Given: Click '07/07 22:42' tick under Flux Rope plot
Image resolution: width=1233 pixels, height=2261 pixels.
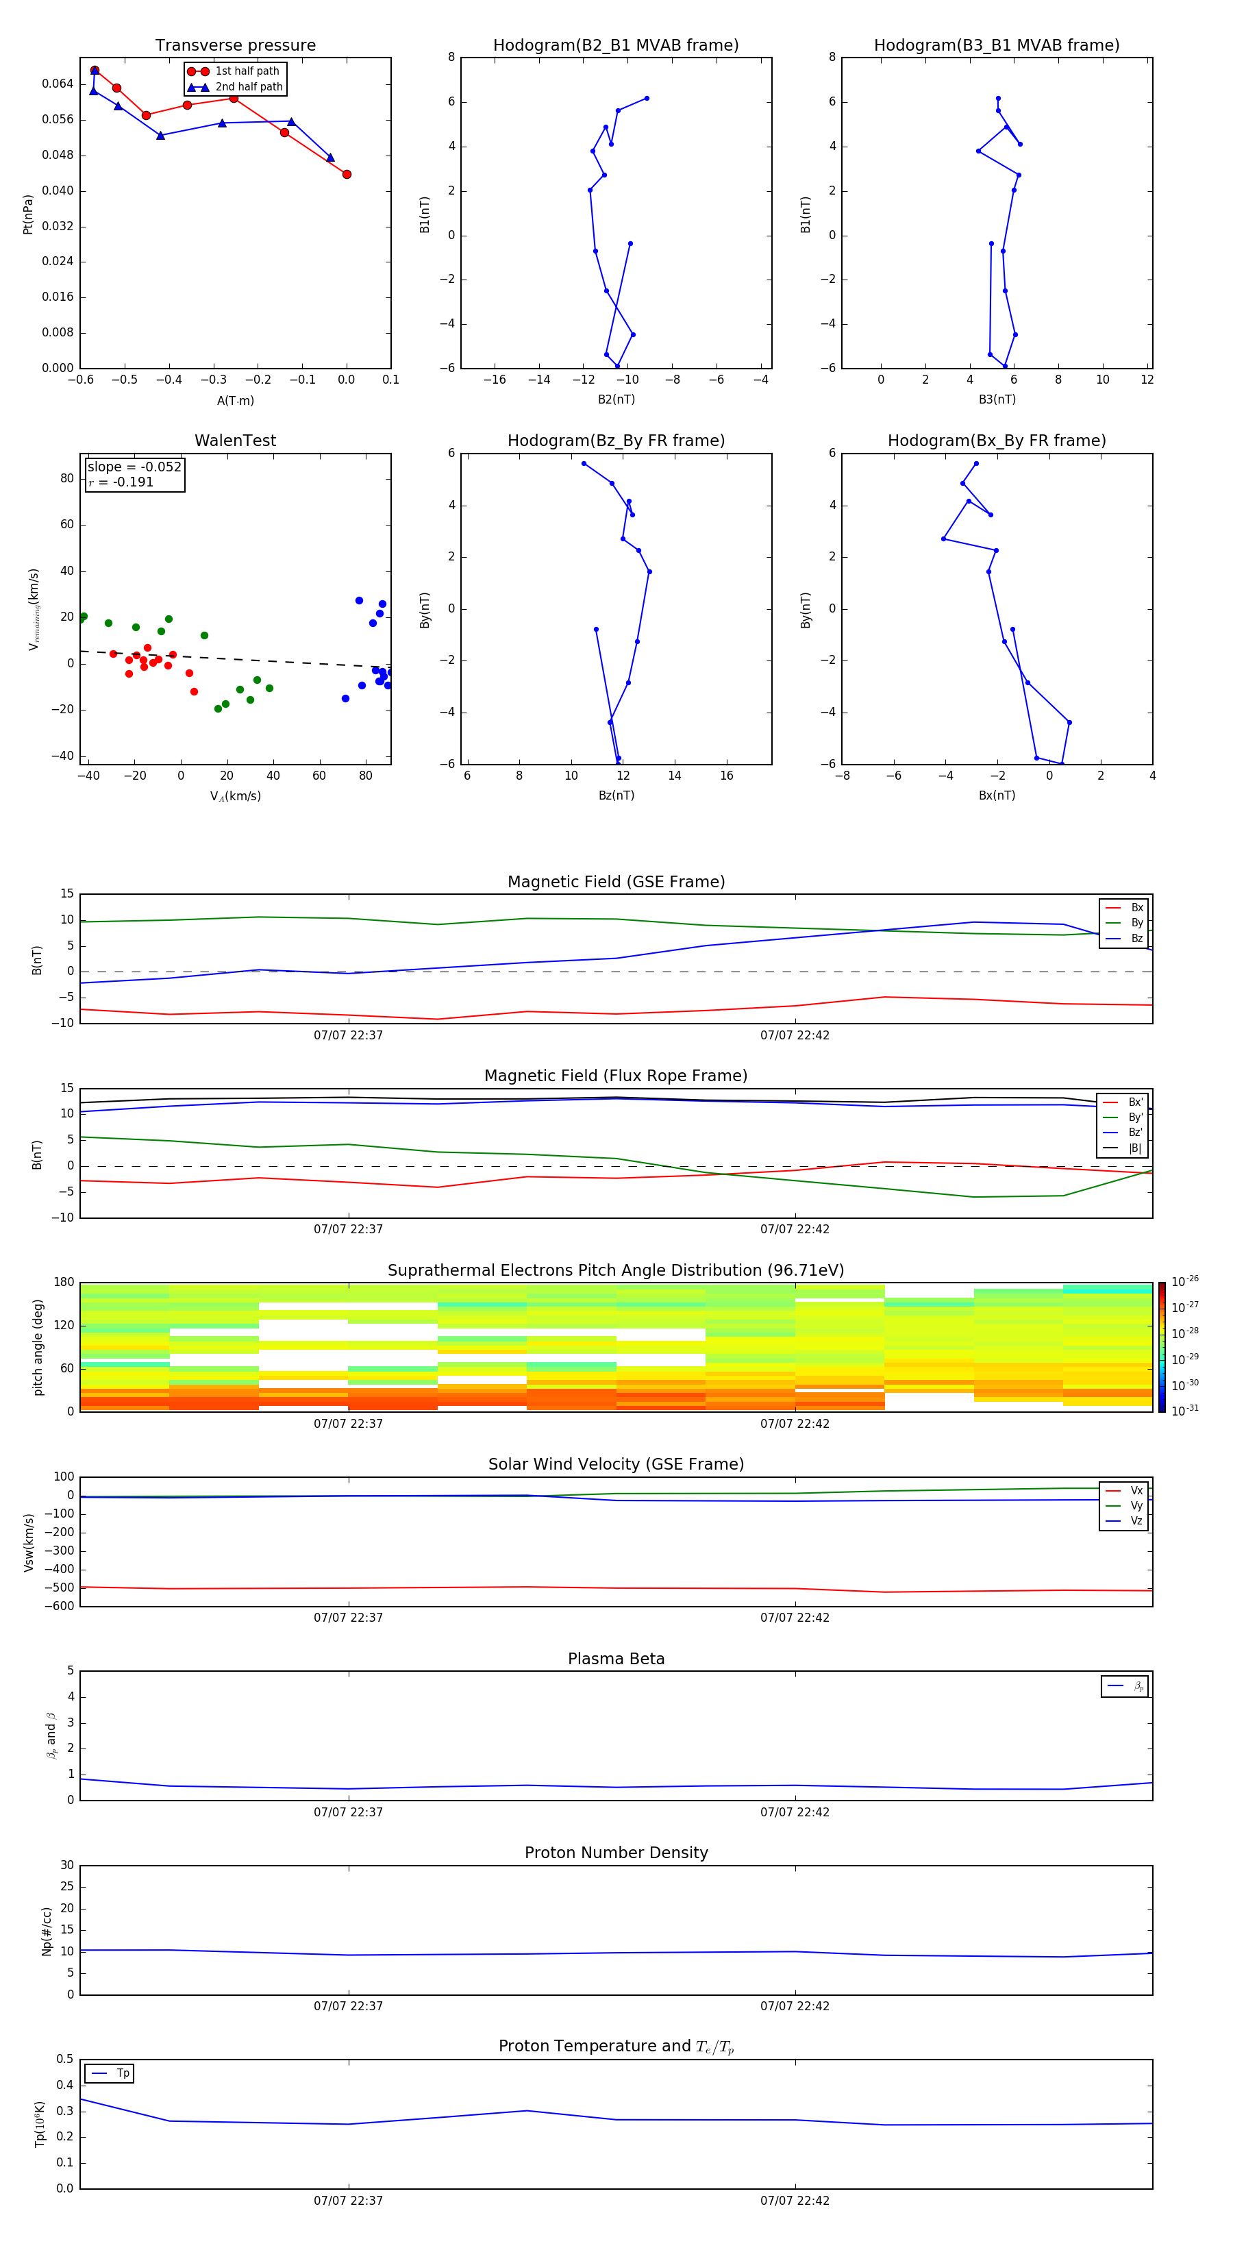Looking at the screenshot, I should tap(795, 1230).
